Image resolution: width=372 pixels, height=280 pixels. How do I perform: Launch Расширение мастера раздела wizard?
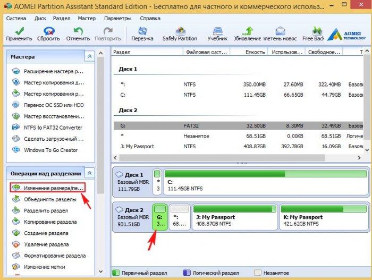pos(48,71)
